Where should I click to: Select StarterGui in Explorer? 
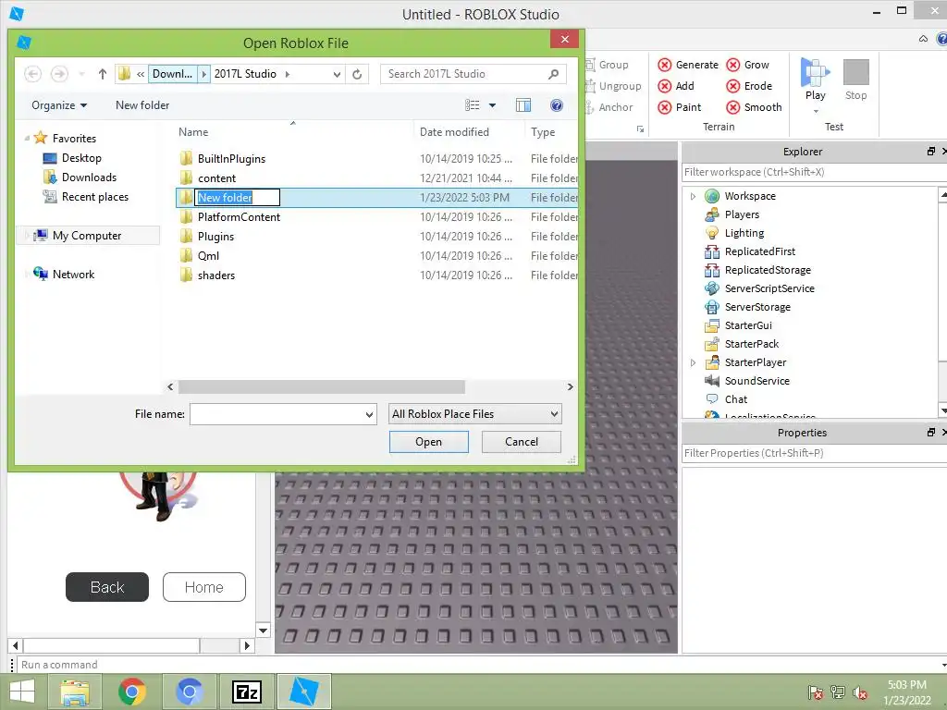click(747, 325)
